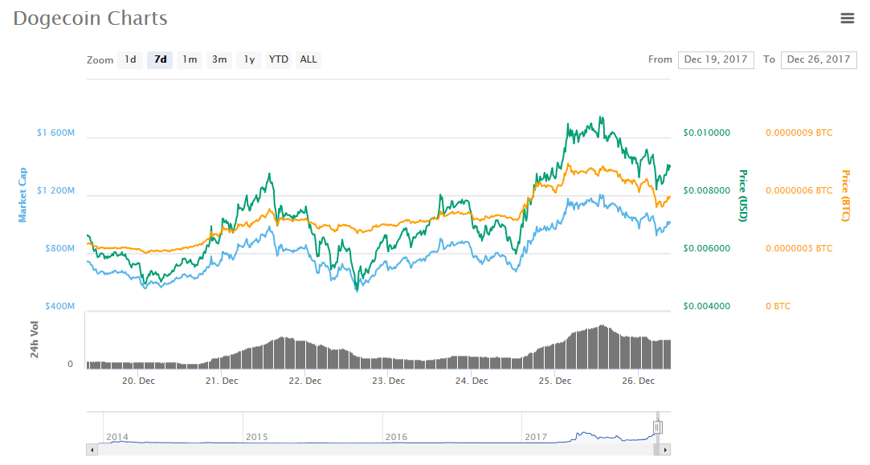The height and width of the screenshot is (465, 870).
Task: Click the $0.008000 price label
Action: (x=707, y=190)
